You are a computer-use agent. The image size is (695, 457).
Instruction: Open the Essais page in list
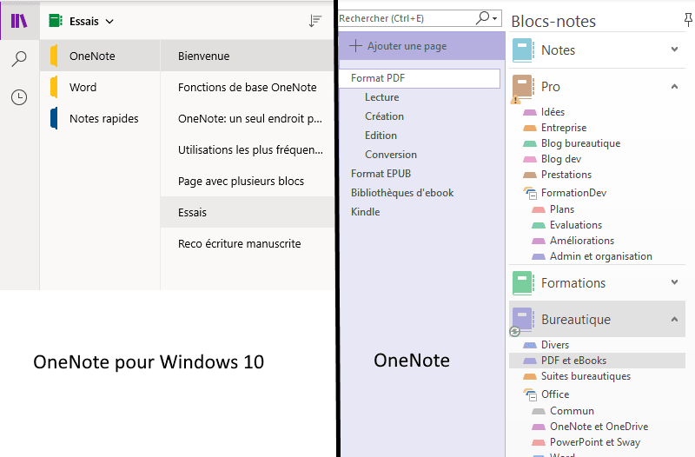coord(248,212)
